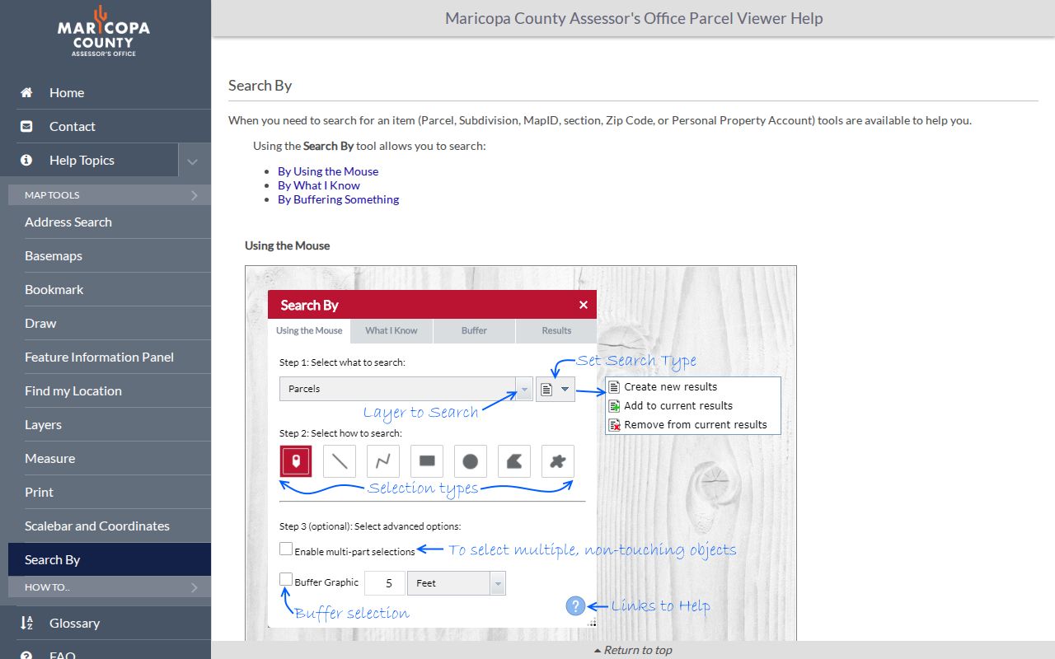The width and height of the screenshot is (1055, 659).
Task: Click the Maricopa County Assessor's Office logo
Action: (104, 31)
